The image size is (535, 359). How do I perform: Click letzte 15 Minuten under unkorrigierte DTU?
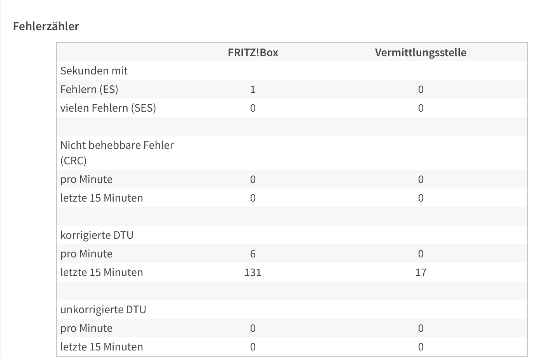(102, 347)
